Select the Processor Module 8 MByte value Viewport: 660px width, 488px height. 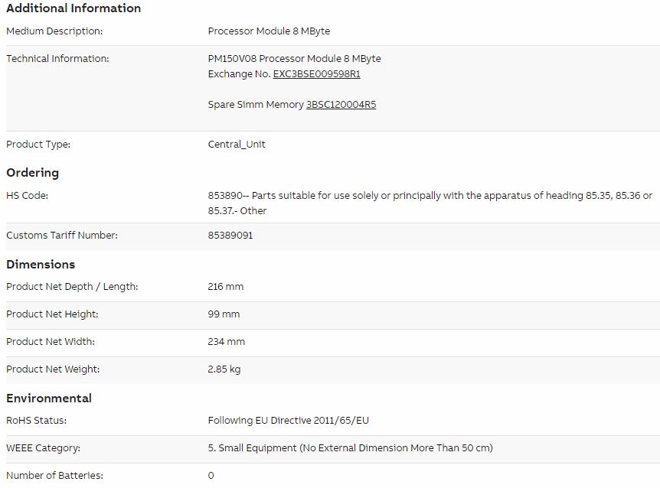click(x=269, y=31)
